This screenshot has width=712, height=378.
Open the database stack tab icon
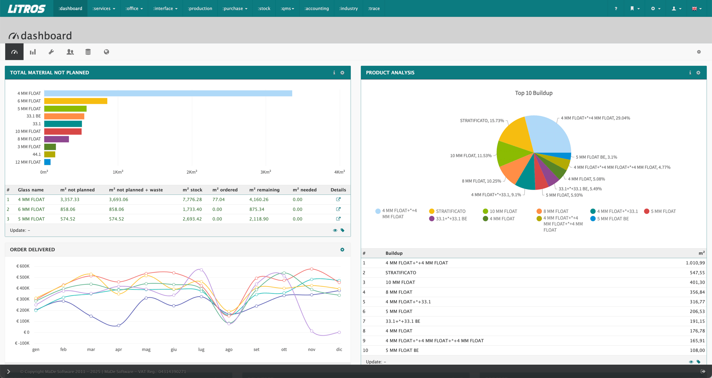coord(88,52)
